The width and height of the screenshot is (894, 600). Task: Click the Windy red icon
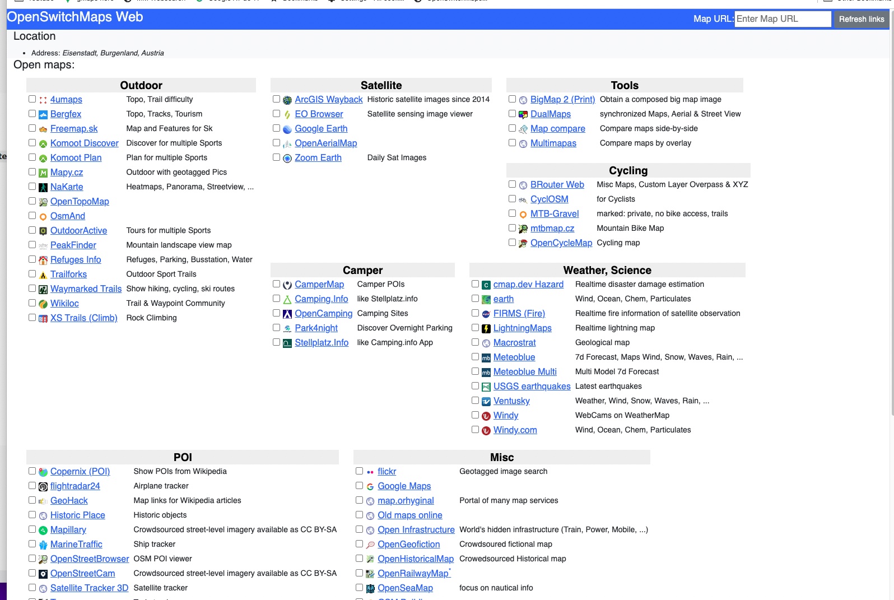[x=486, y=416]
